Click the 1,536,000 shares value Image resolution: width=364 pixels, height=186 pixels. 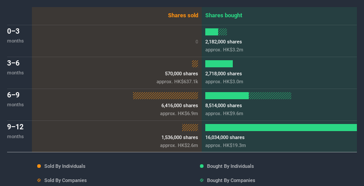[x=180, y=138]
